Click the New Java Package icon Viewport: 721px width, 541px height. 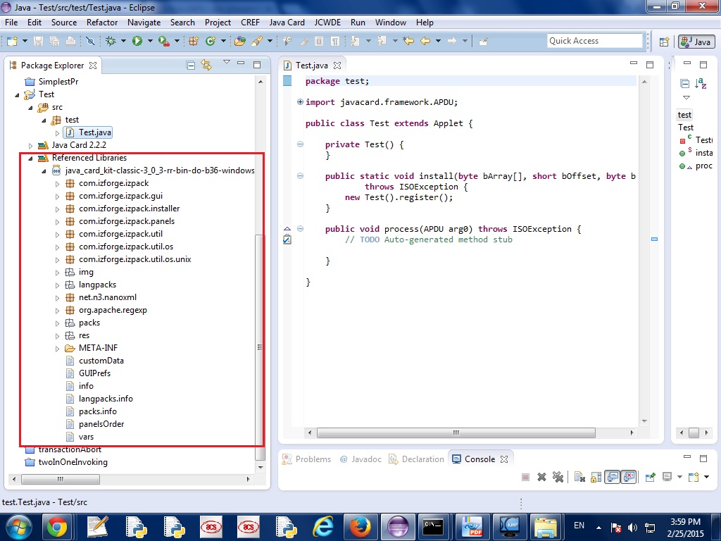194,41
